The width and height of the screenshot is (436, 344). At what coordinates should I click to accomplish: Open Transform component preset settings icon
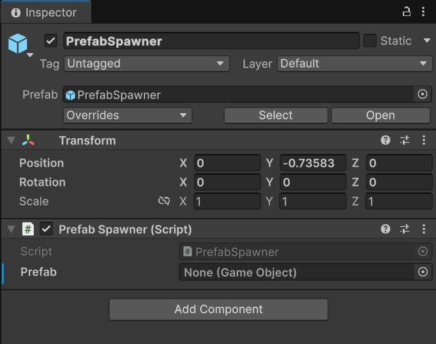(405, 140)
